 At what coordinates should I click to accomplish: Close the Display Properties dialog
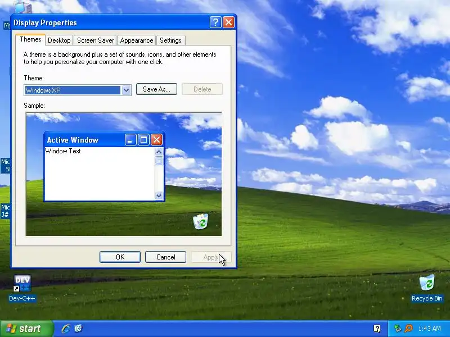pyautogui.click(x=228, y=22)
